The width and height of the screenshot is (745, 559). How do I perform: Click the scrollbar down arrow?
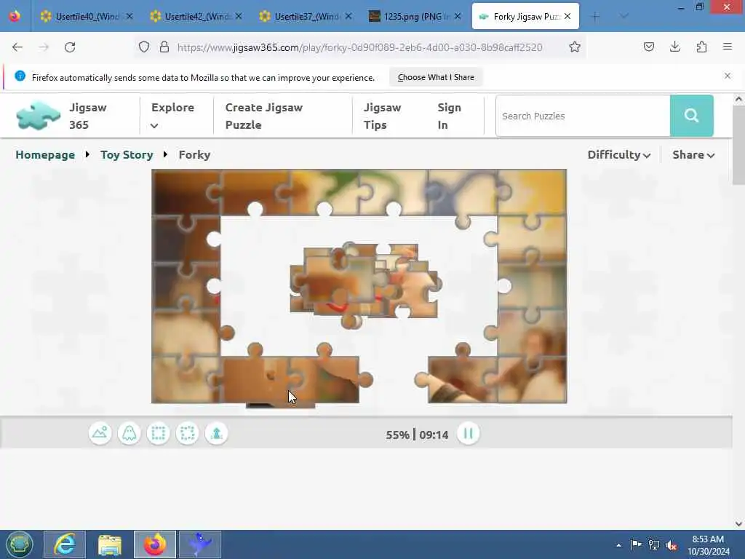738,523
